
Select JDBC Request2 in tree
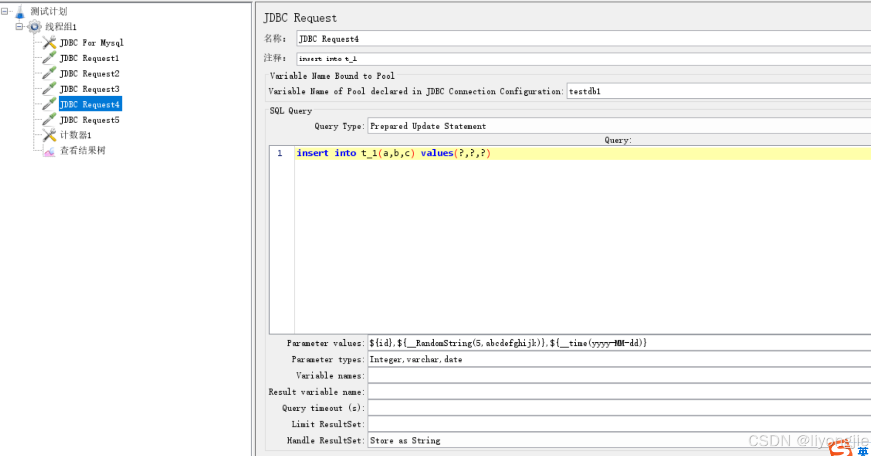90,74
